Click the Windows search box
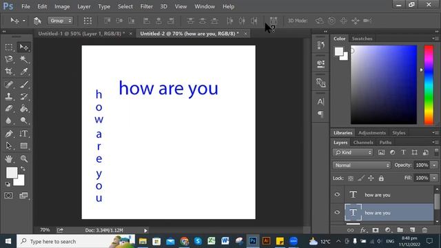 point(76,241)
